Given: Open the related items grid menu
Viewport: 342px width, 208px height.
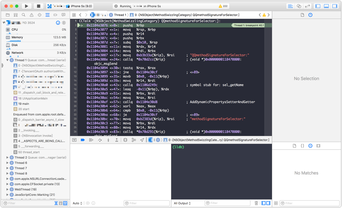Looking at the screenshot, I should click(x=74, y=15).
